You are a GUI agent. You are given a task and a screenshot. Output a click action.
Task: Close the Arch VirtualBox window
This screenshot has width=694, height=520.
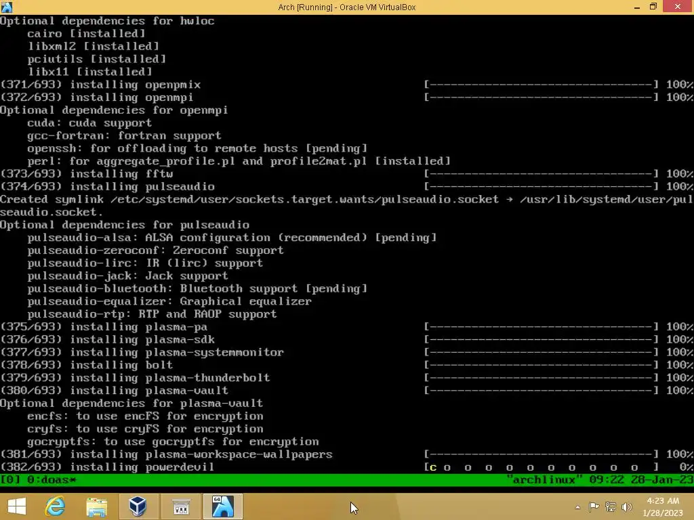pyautogui.click(x=678, y=7)
